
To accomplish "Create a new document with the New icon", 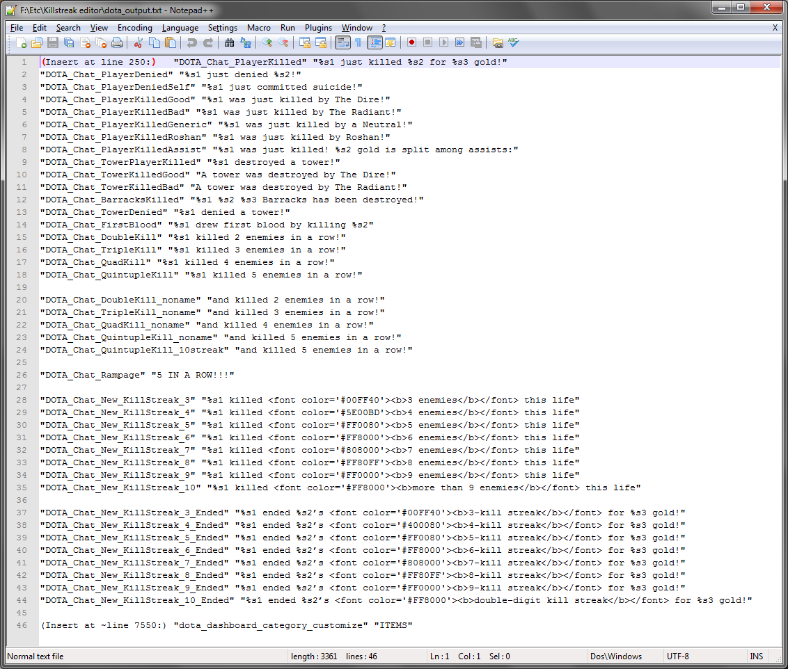I will tap(21, 42).
